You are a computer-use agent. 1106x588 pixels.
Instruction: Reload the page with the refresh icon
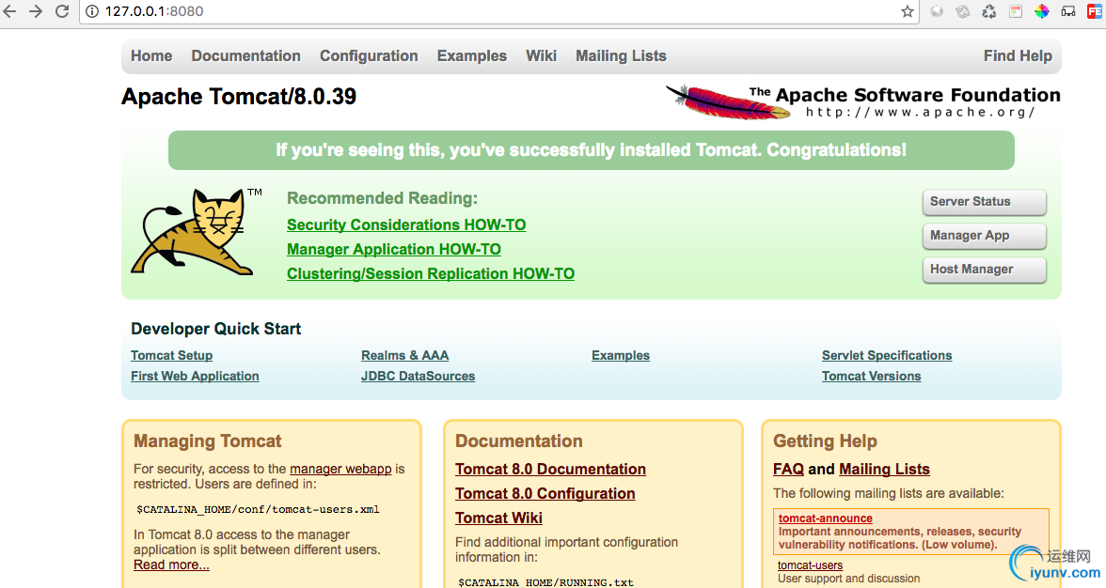[x=62, y=11]
